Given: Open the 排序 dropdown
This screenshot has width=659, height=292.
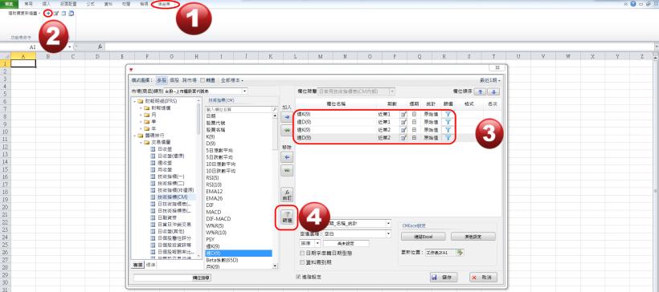Looking at the screenshot, I should tap(317, 243).
